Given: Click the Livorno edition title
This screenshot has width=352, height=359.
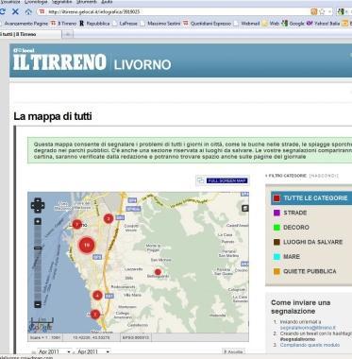Looking at the screenshot, I should click(x=142, y=65).
